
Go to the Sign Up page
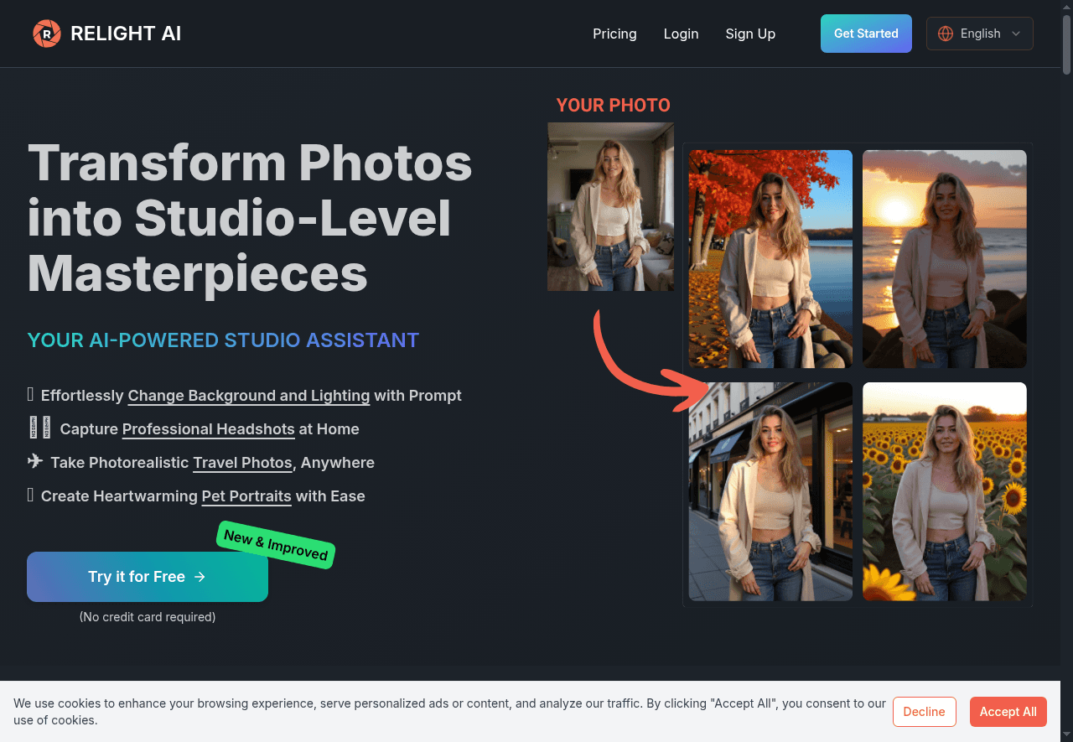pyautogui.click(x=750, y=34)
